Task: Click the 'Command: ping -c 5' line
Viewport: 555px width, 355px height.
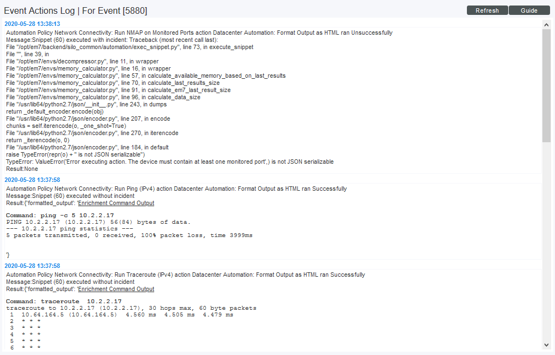Action: tap(60, 215)
